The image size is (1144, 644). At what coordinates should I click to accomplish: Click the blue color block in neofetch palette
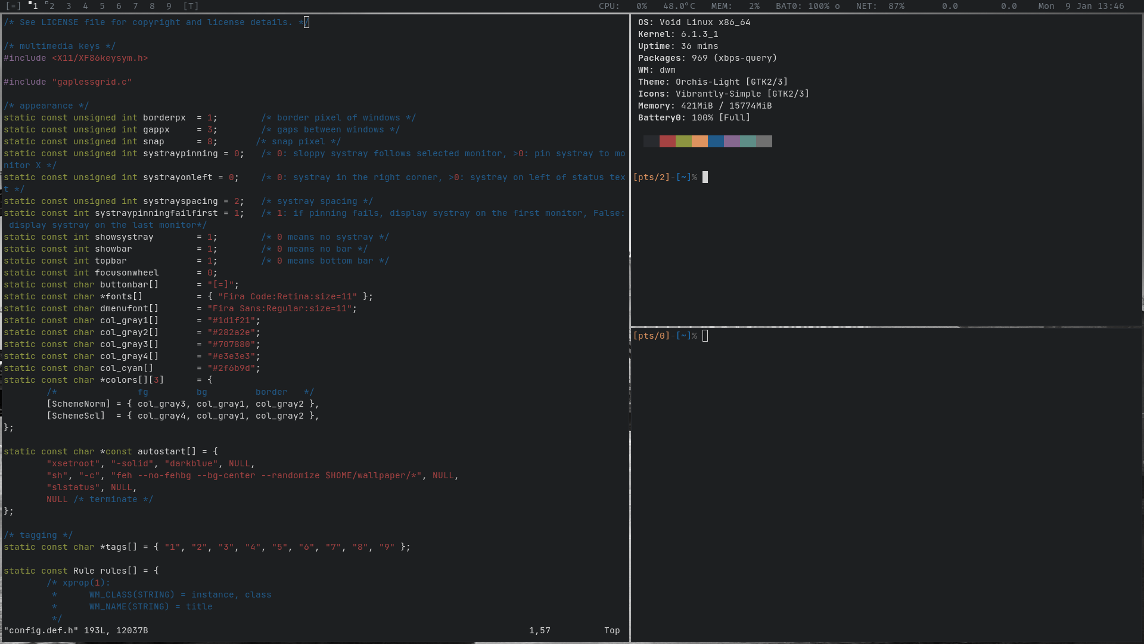point(716,141)
